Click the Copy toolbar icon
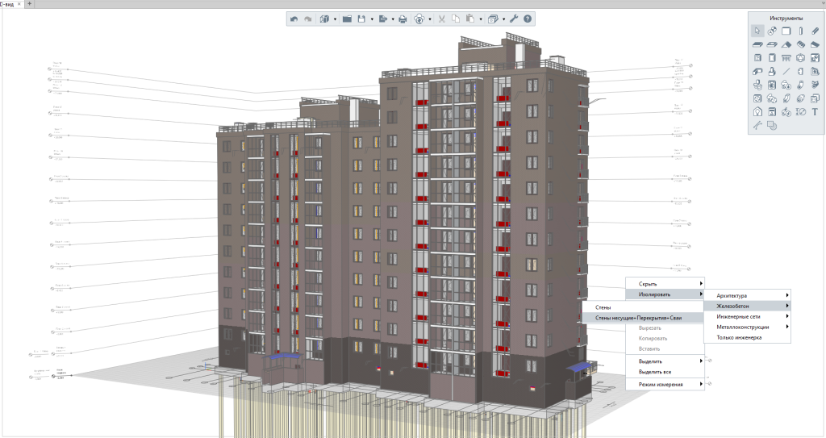Screen dimensions: 826x438 coord(456,19)
